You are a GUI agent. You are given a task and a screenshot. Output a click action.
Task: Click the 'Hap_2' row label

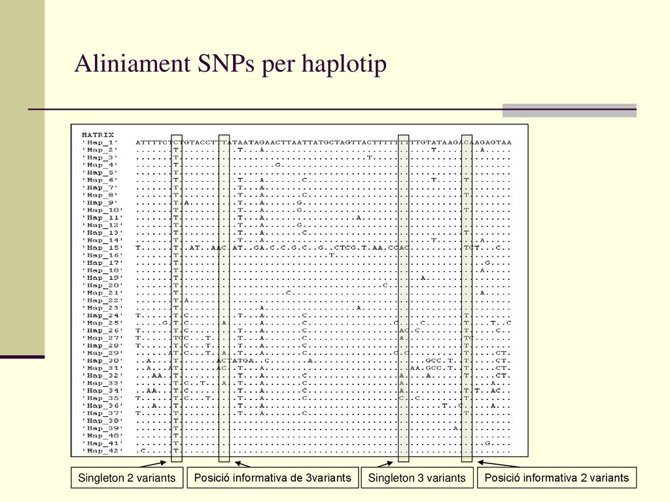click(x=99, y=150)
